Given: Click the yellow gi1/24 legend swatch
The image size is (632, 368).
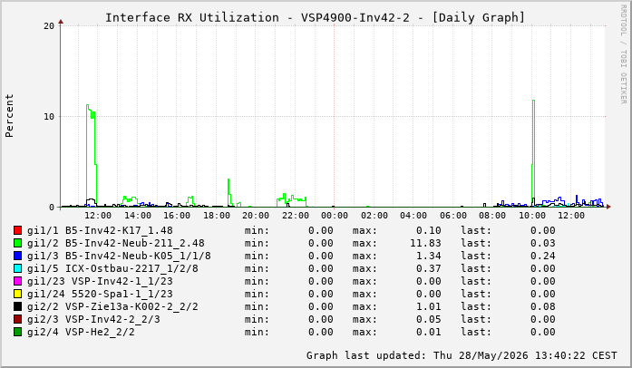Looking at the screenshot, I should pyautogui.click(x=17, y=294).
